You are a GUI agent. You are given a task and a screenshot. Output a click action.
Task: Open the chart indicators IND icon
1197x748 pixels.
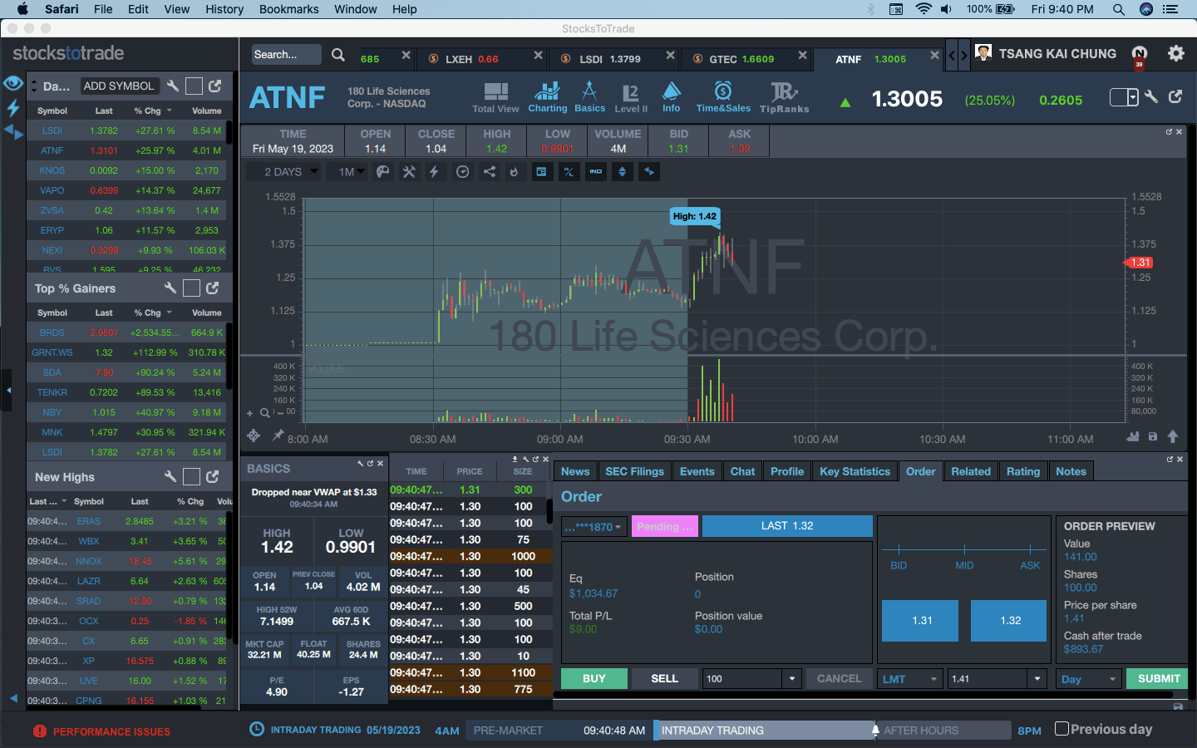tap(596, 172)
